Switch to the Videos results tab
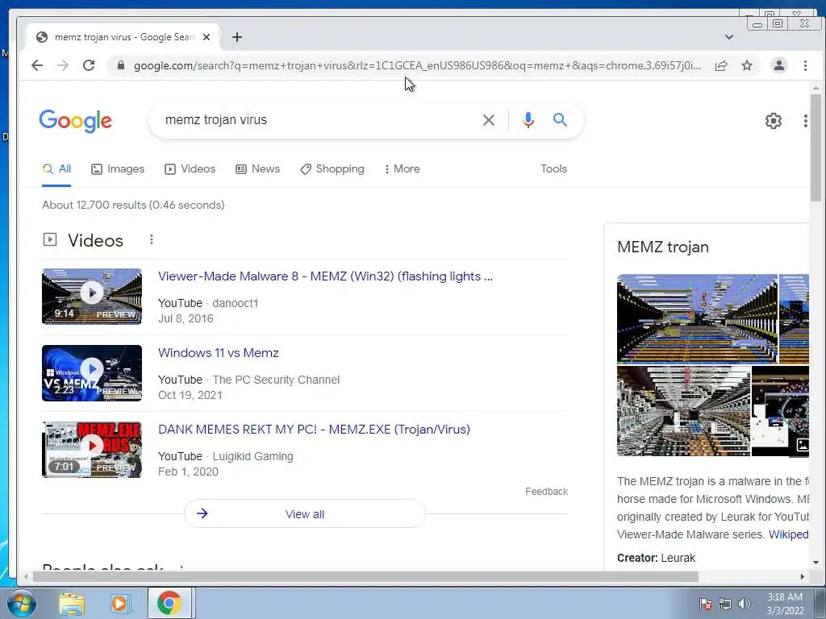The width and height of the screenshot is (826, 619). tap(190, 169)
